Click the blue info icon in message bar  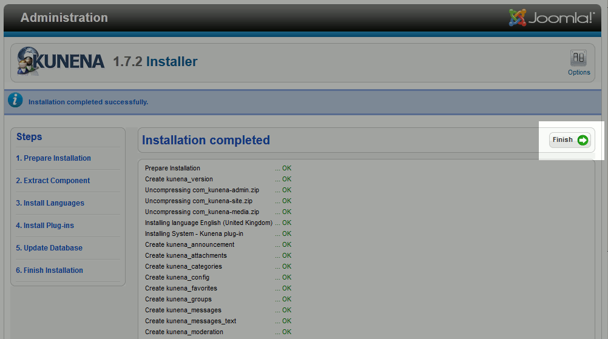[x=15, y=100]
